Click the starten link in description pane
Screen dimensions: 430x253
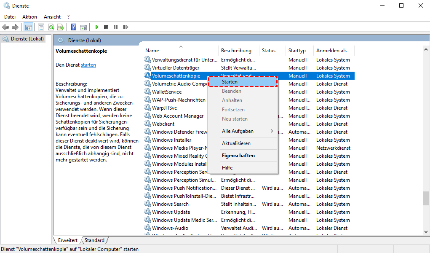(x=88, y=65)
